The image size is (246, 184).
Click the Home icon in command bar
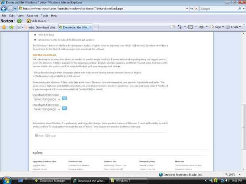pos(179,27)
